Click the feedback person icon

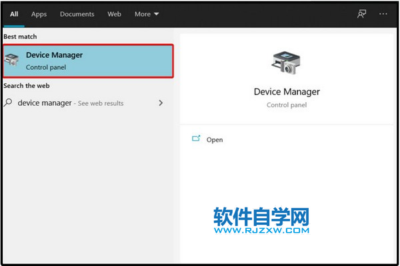coord(361,14)
